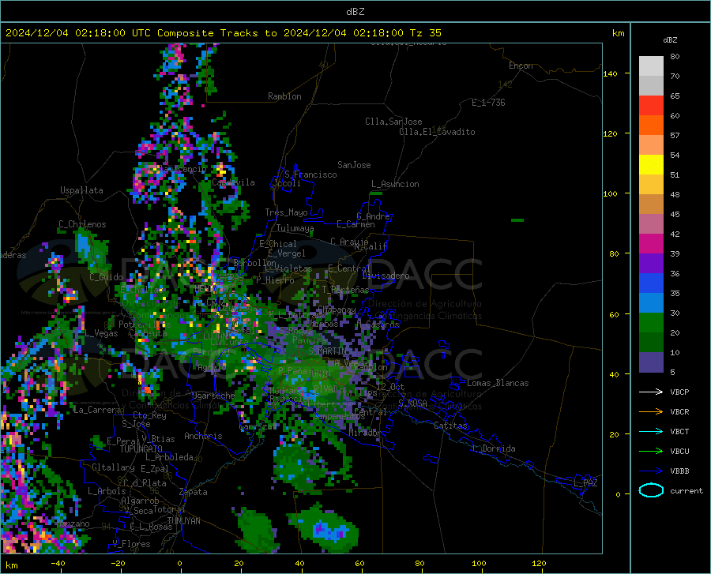
Task: Select the yellow swatch between 54 and 51
Action: tap(651, 165)
